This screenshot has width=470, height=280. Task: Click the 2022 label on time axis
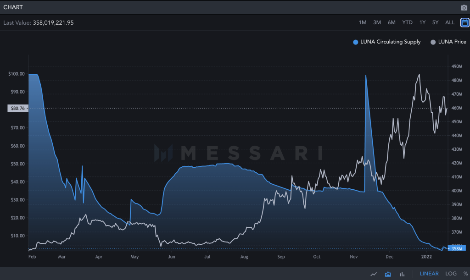click(426, 257)
